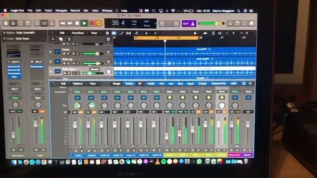Open the Tracks area Edit menu

pyautogui.click(x=62, y=33)
